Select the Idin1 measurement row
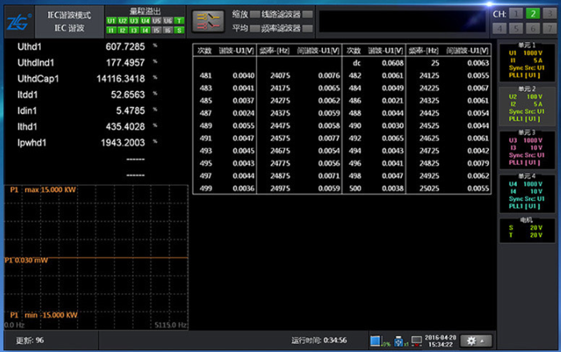The image size is (561, 352). [x=87, y=111]
